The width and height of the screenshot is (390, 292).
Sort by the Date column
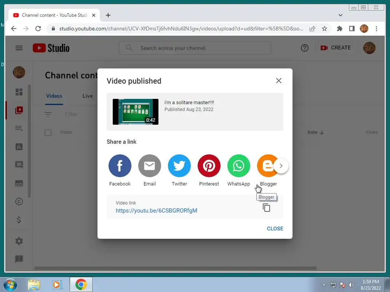316,132
